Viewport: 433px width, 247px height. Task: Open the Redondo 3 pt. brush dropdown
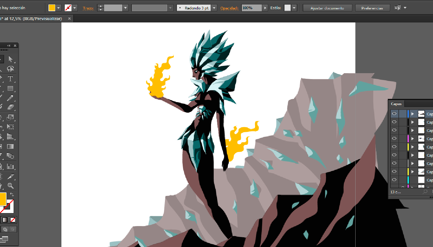coord(214,8)
